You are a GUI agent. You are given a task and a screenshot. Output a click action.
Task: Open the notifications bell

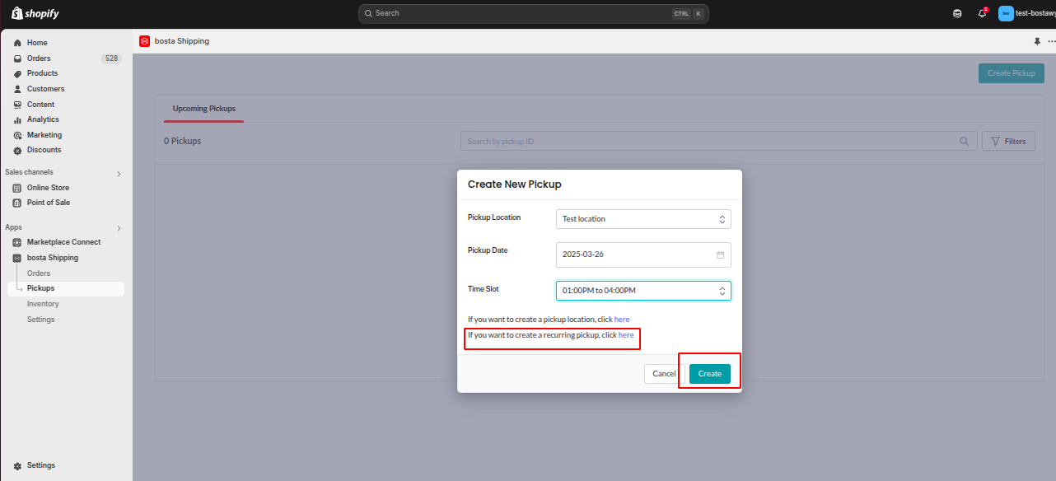[x=982, y=13]
